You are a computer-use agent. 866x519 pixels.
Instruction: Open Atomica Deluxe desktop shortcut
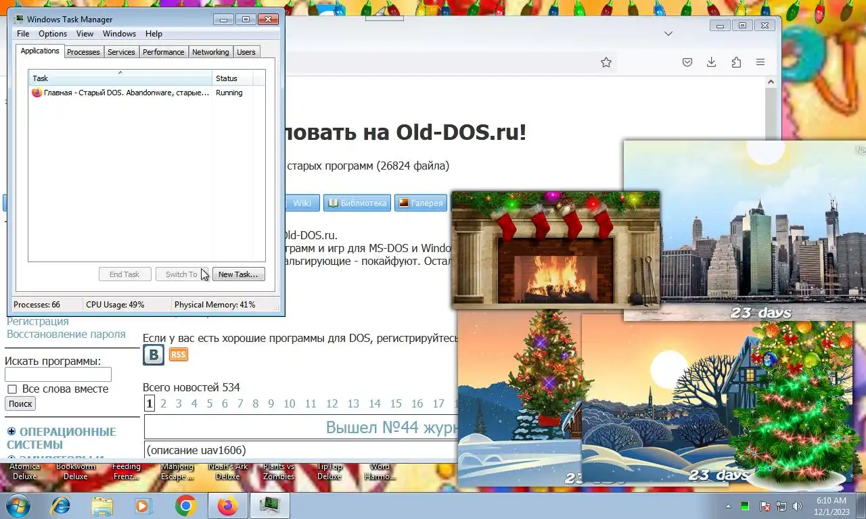point(24,471)
